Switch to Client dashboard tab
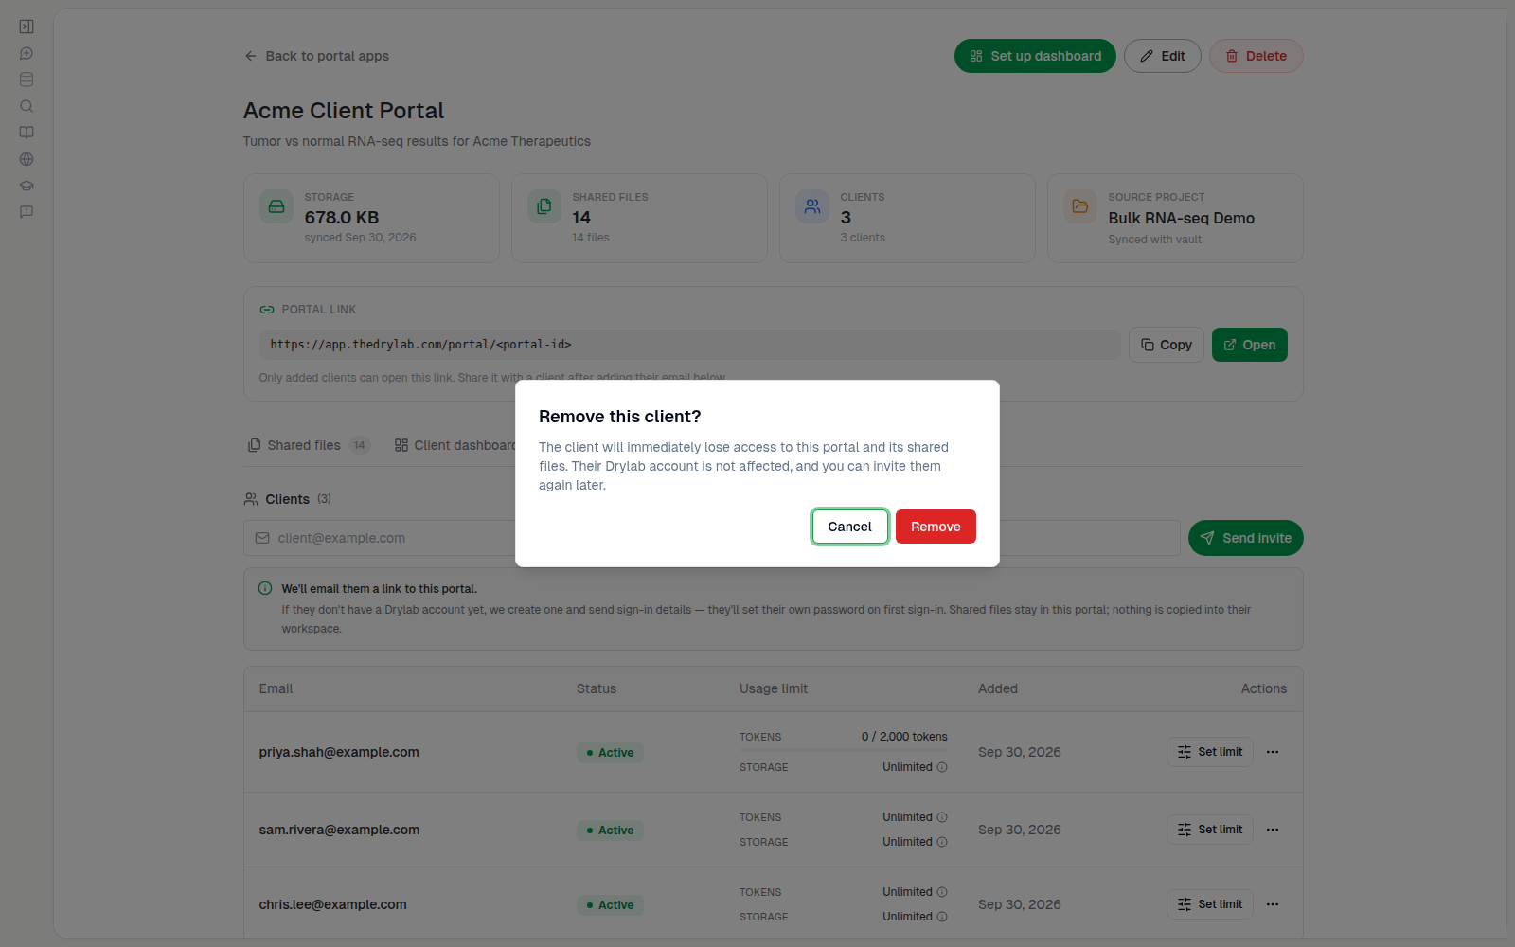 click(x=455, y=445)
